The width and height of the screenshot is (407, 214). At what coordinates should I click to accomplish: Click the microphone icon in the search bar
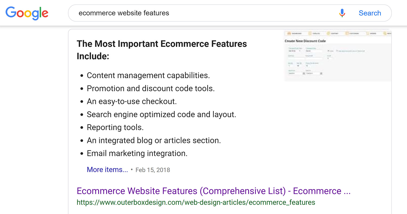(342, 13)
